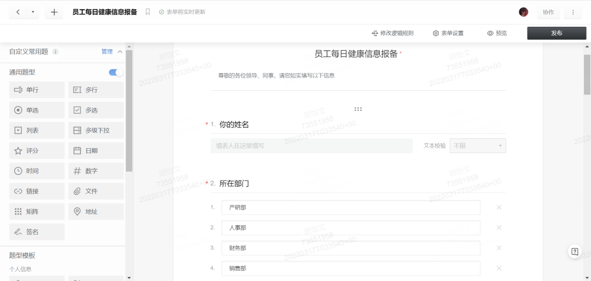
Task: Add a 多级下拉 cascading dropdown question
Action: pos(96,131)
